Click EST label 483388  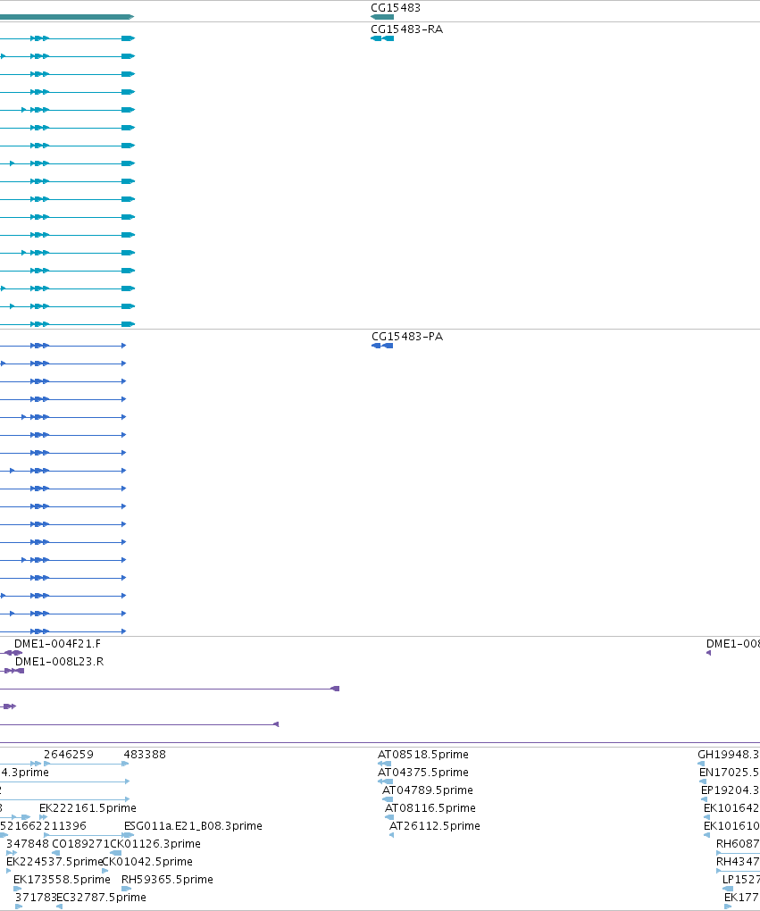point(145,754)
